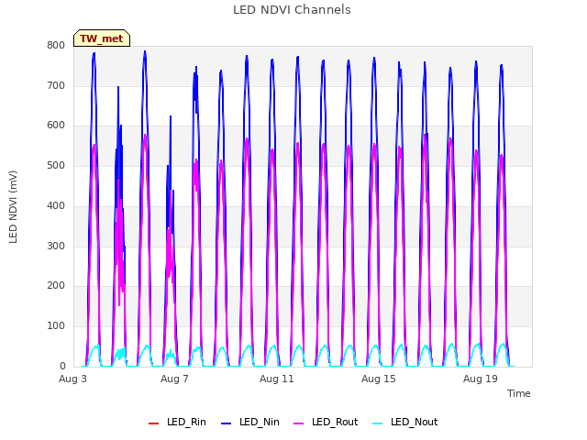Click the 500 y-axis tick label
The height and width of the screenshot is (440, 587).
56,165
